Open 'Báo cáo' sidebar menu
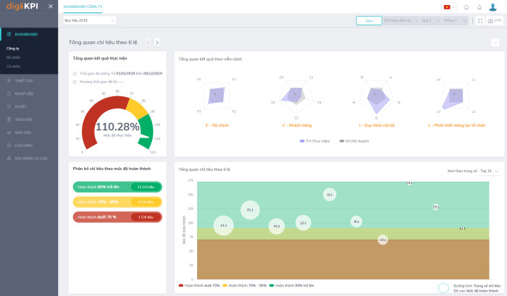Screen dimensions: 507x296 [23, 132]
